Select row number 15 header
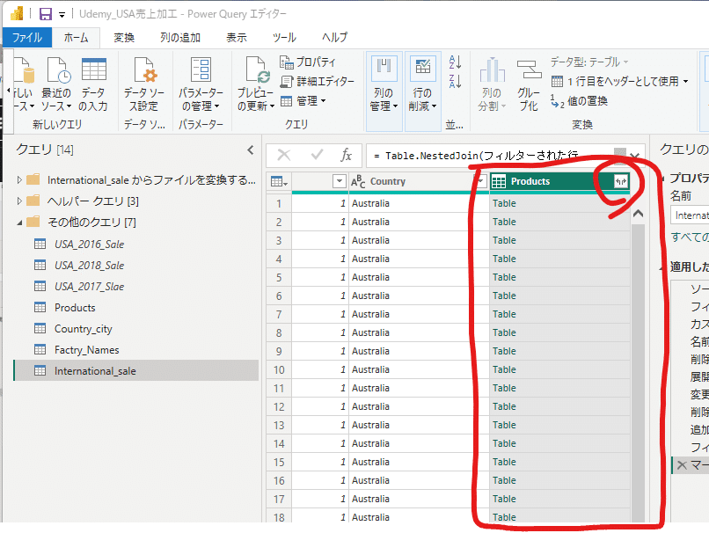 tap(279, 462)
